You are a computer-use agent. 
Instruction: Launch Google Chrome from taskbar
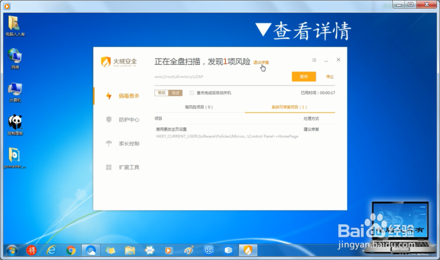[71, 250]
